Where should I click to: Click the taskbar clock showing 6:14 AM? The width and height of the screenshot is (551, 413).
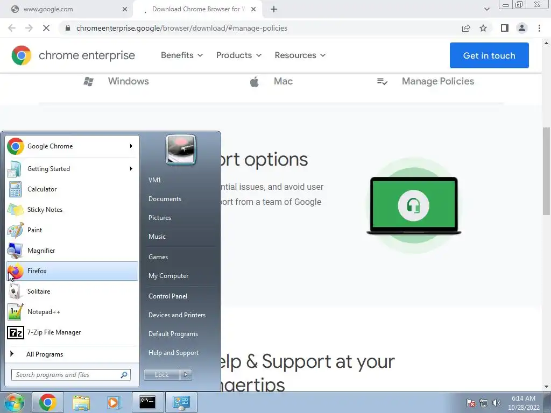tap(524, 403)
